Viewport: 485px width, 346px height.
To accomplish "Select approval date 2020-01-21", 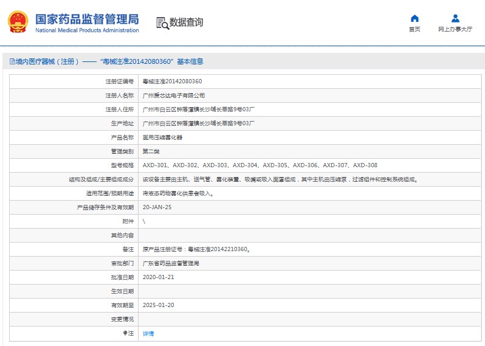I will coord(158,277).
